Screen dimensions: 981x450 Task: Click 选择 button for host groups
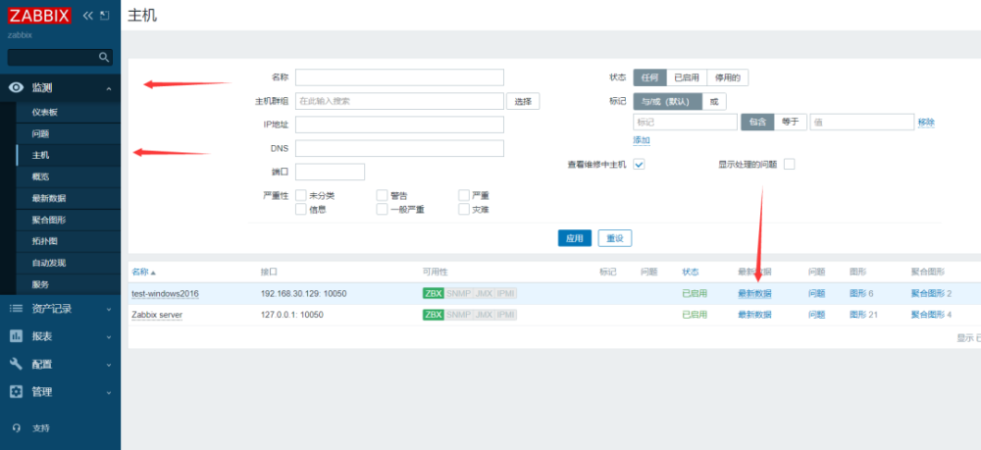tap(523, 101)
